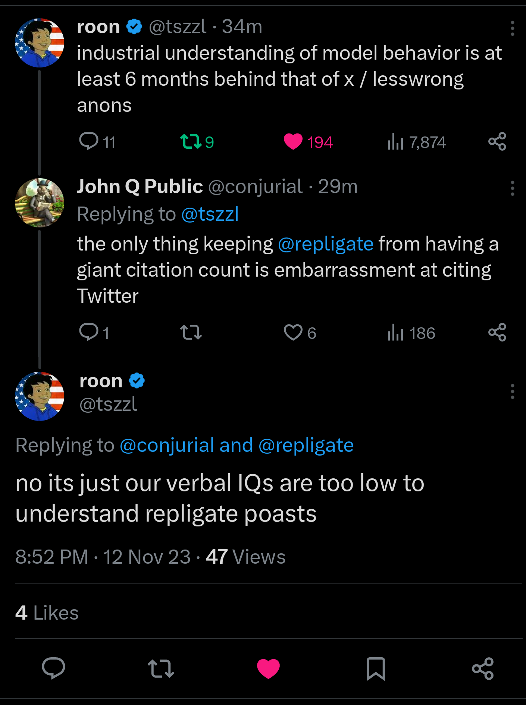Screen dimensions: 526x705
Task: Unlike roon's tweet with 194 likes
Action: point(293,142)
